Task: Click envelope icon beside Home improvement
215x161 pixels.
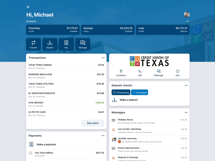Action: [x=113, y=148]
